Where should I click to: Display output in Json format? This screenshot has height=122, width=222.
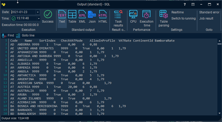pos(92,17)
